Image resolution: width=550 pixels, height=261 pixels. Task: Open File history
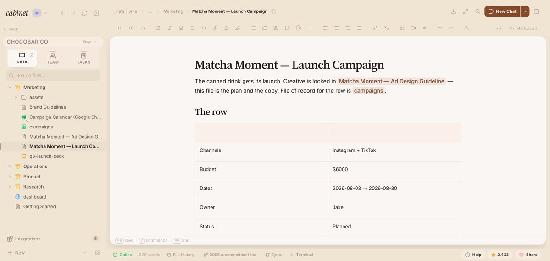(x=181, y=255)
